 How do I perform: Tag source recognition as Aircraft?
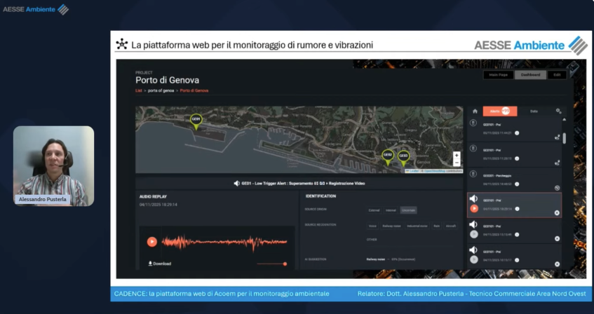tap(451, 226)
